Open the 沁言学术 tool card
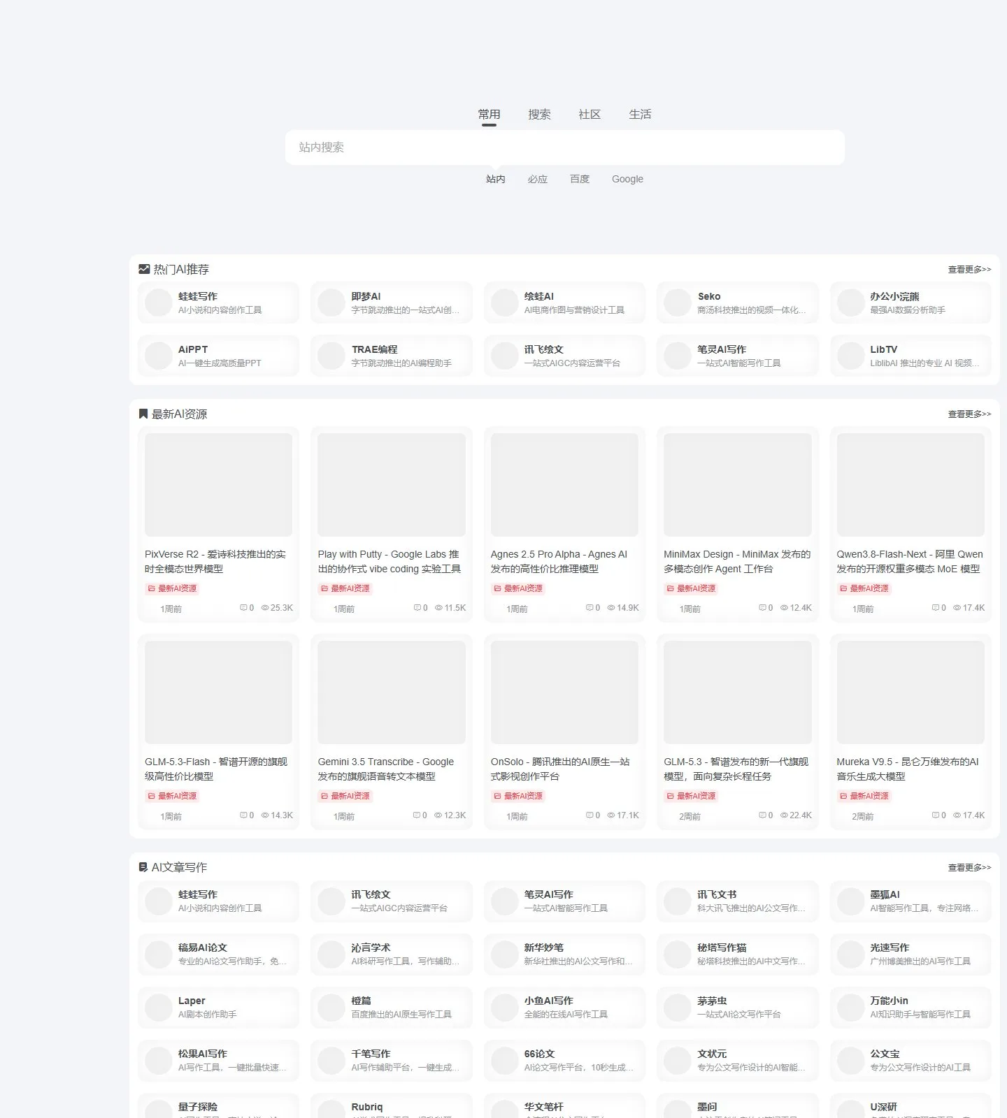This screenshot has height=1118, width=1007. 392,954
